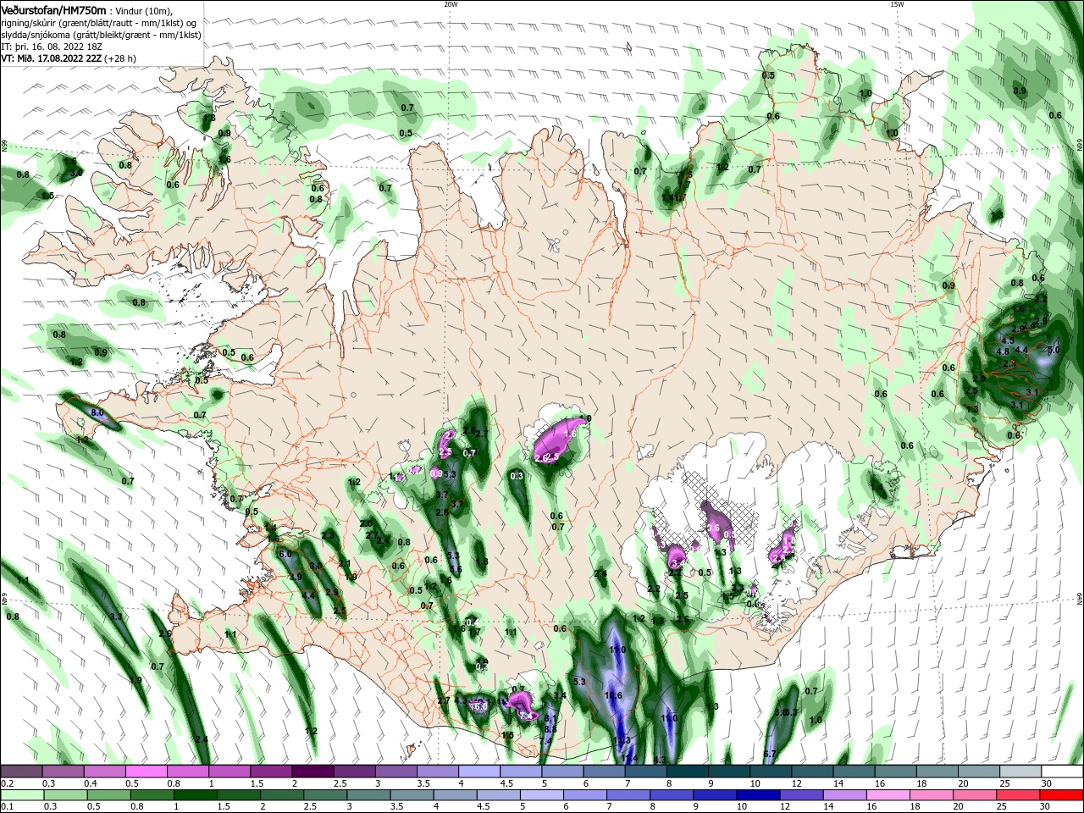
Task: Click the 15W longitude label
Action: (896, 4)
